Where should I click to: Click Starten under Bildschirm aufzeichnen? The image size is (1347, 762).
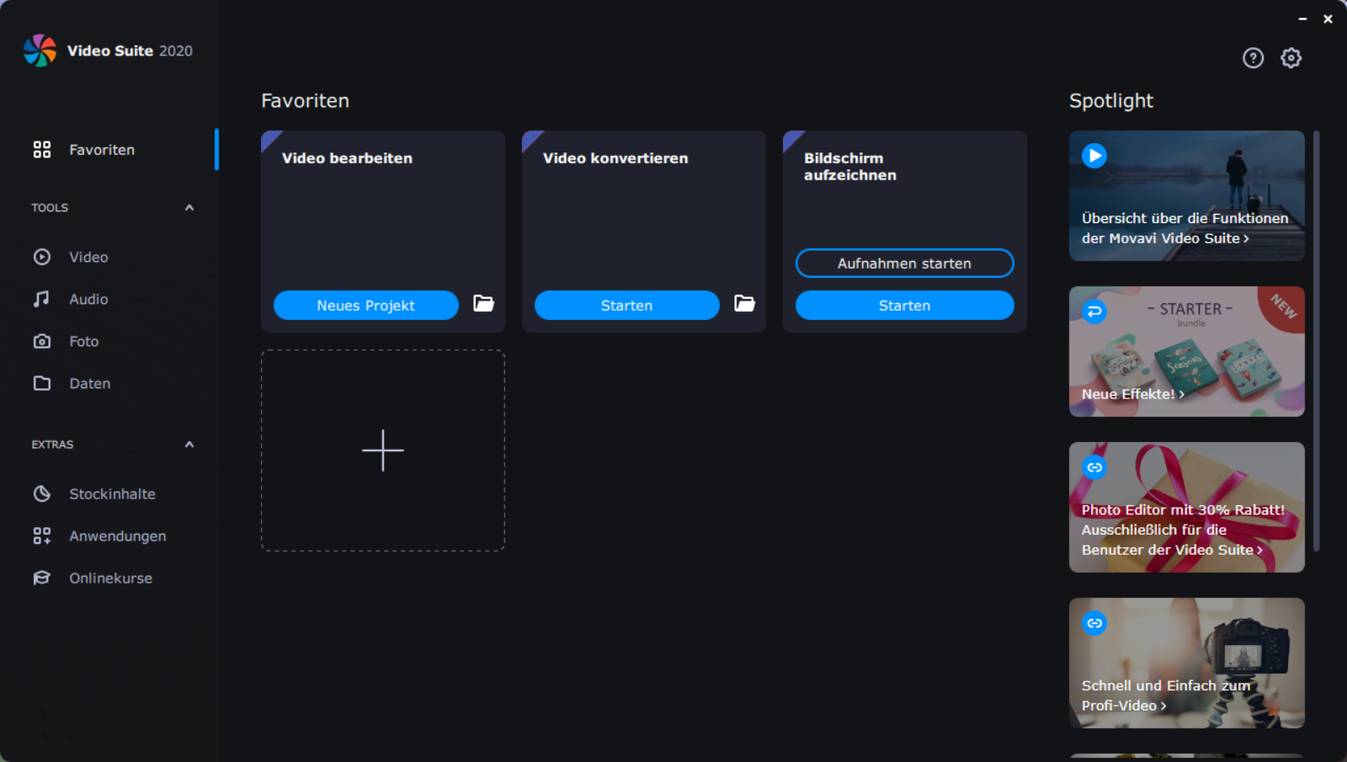pos(905,305)
